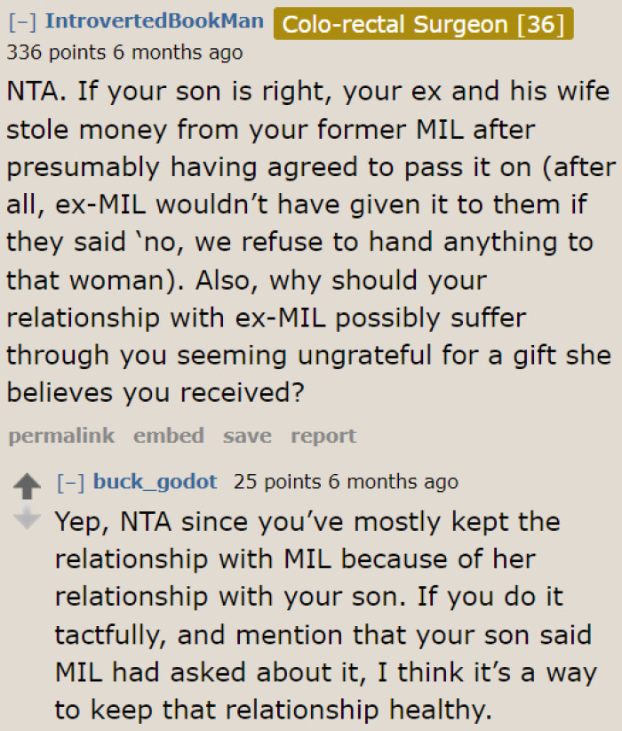This screenshot has height=731, width=622.
Task: Open buck_godot's user profile
Action: [156, 481]
